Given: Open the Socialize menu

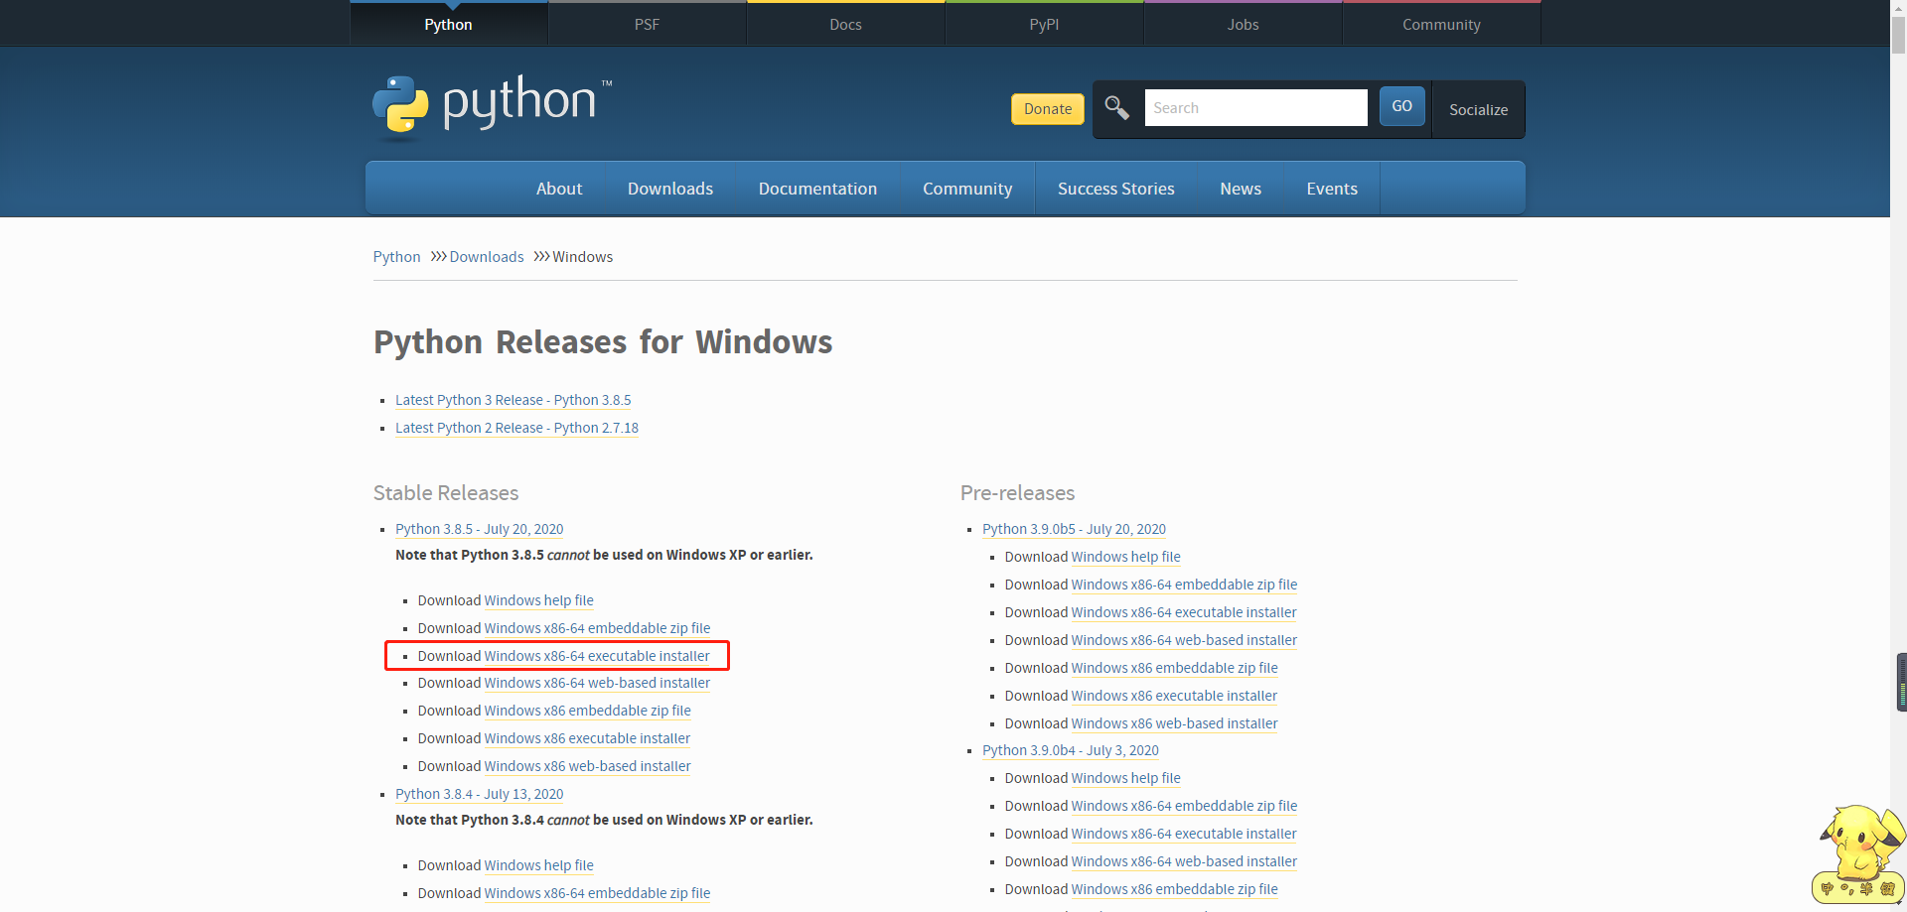Looking at the screenshot, I should pos(1477,109).
